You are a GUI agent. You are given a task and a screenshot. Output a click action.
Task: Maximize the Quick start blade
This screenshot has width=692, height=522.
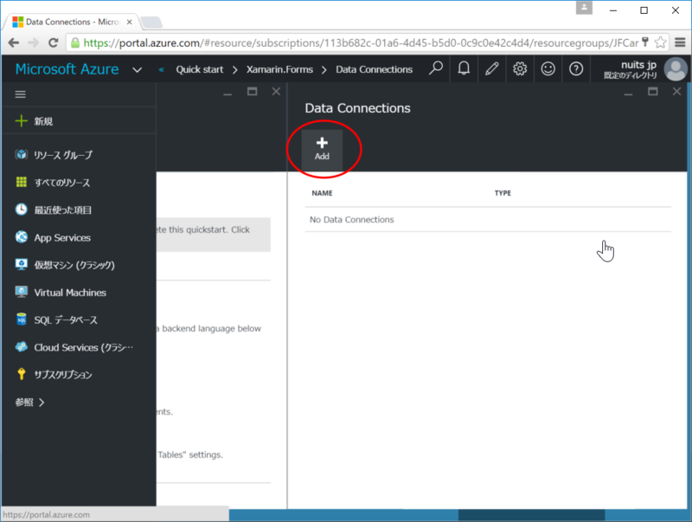[x=252, y=92]
